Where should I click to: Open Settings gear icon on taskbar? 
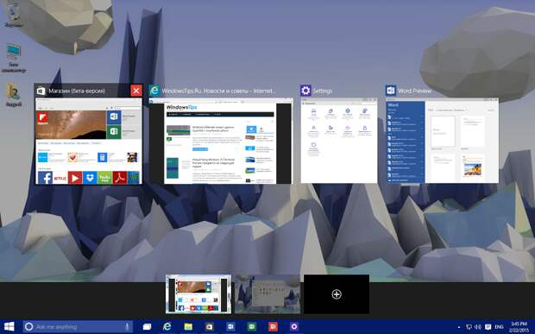click(x=294, y=326)
